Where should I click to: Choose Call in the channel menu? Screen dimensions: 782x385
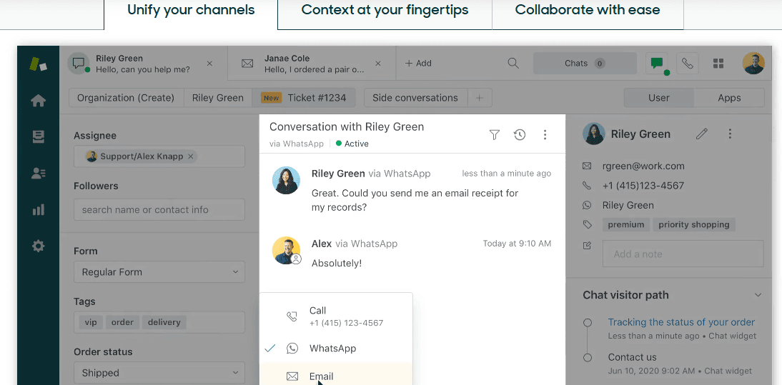pos(336,316)
